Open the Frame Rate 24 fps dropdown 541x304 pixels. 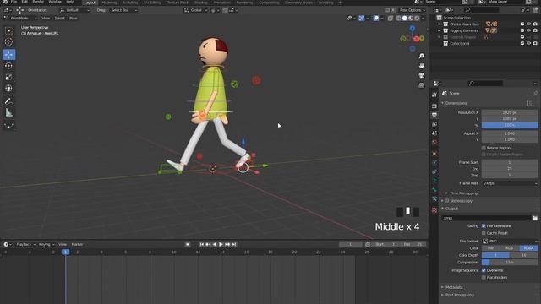click(510, 183)
